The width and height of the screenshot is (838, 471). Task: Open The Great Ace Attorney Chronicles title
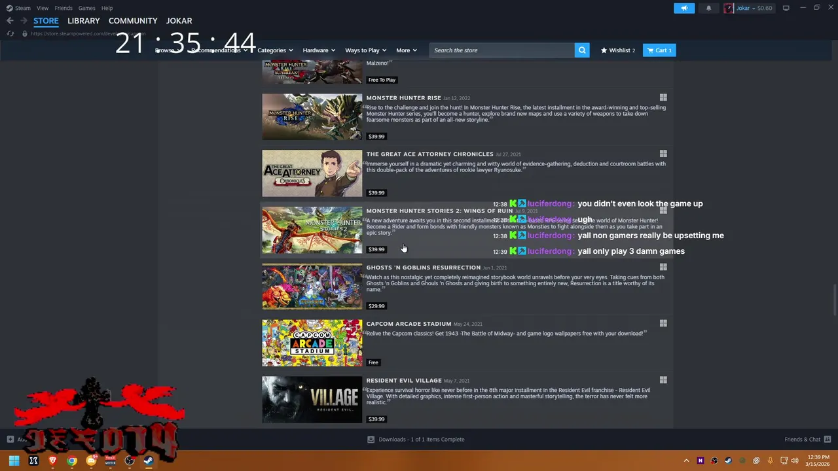click(x=429, y=154)
